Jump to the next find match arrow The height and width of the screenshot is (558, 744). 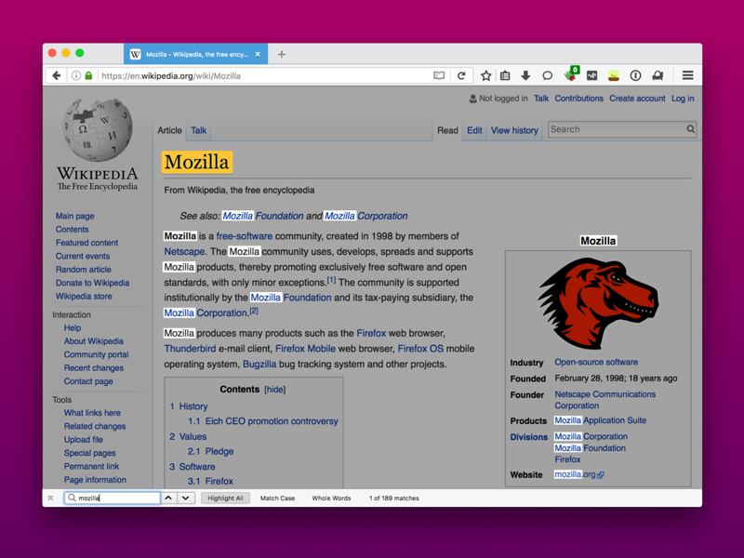point(186,498)
